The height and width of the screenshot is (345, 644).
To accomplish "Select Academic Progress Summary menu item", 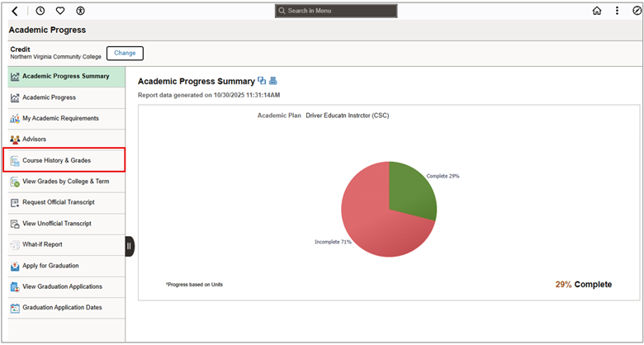I will point(65,77).
